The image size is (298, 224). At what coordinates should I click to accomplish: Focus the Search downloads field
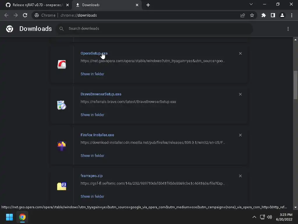(x=155, y=29)
